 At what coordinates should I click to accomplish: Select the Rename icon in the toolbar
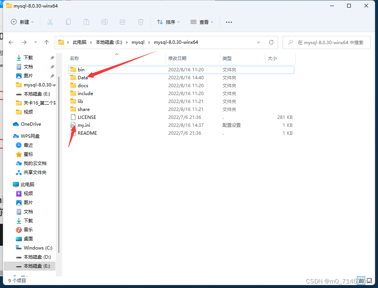104,22
